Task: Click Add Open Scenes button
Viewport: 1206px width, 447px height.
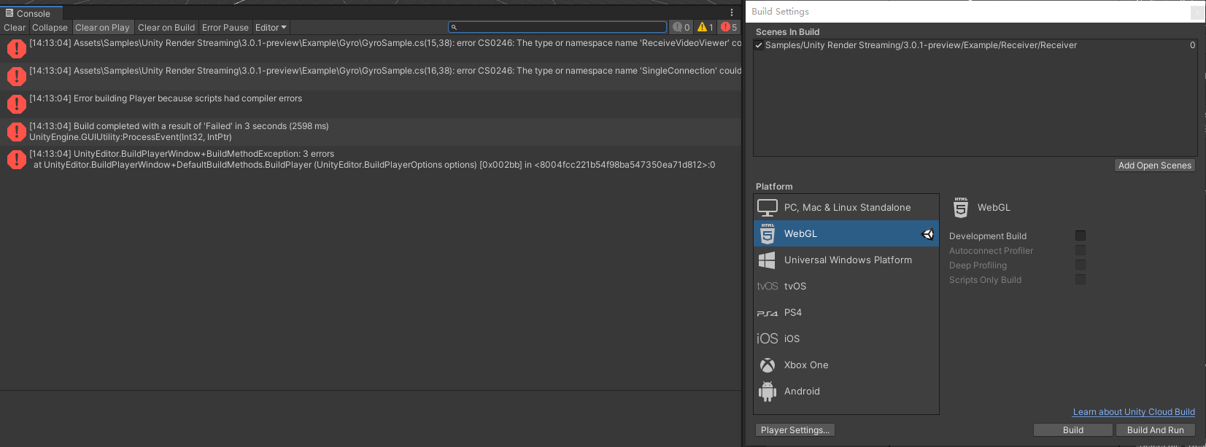Action: coord(1155,166)
